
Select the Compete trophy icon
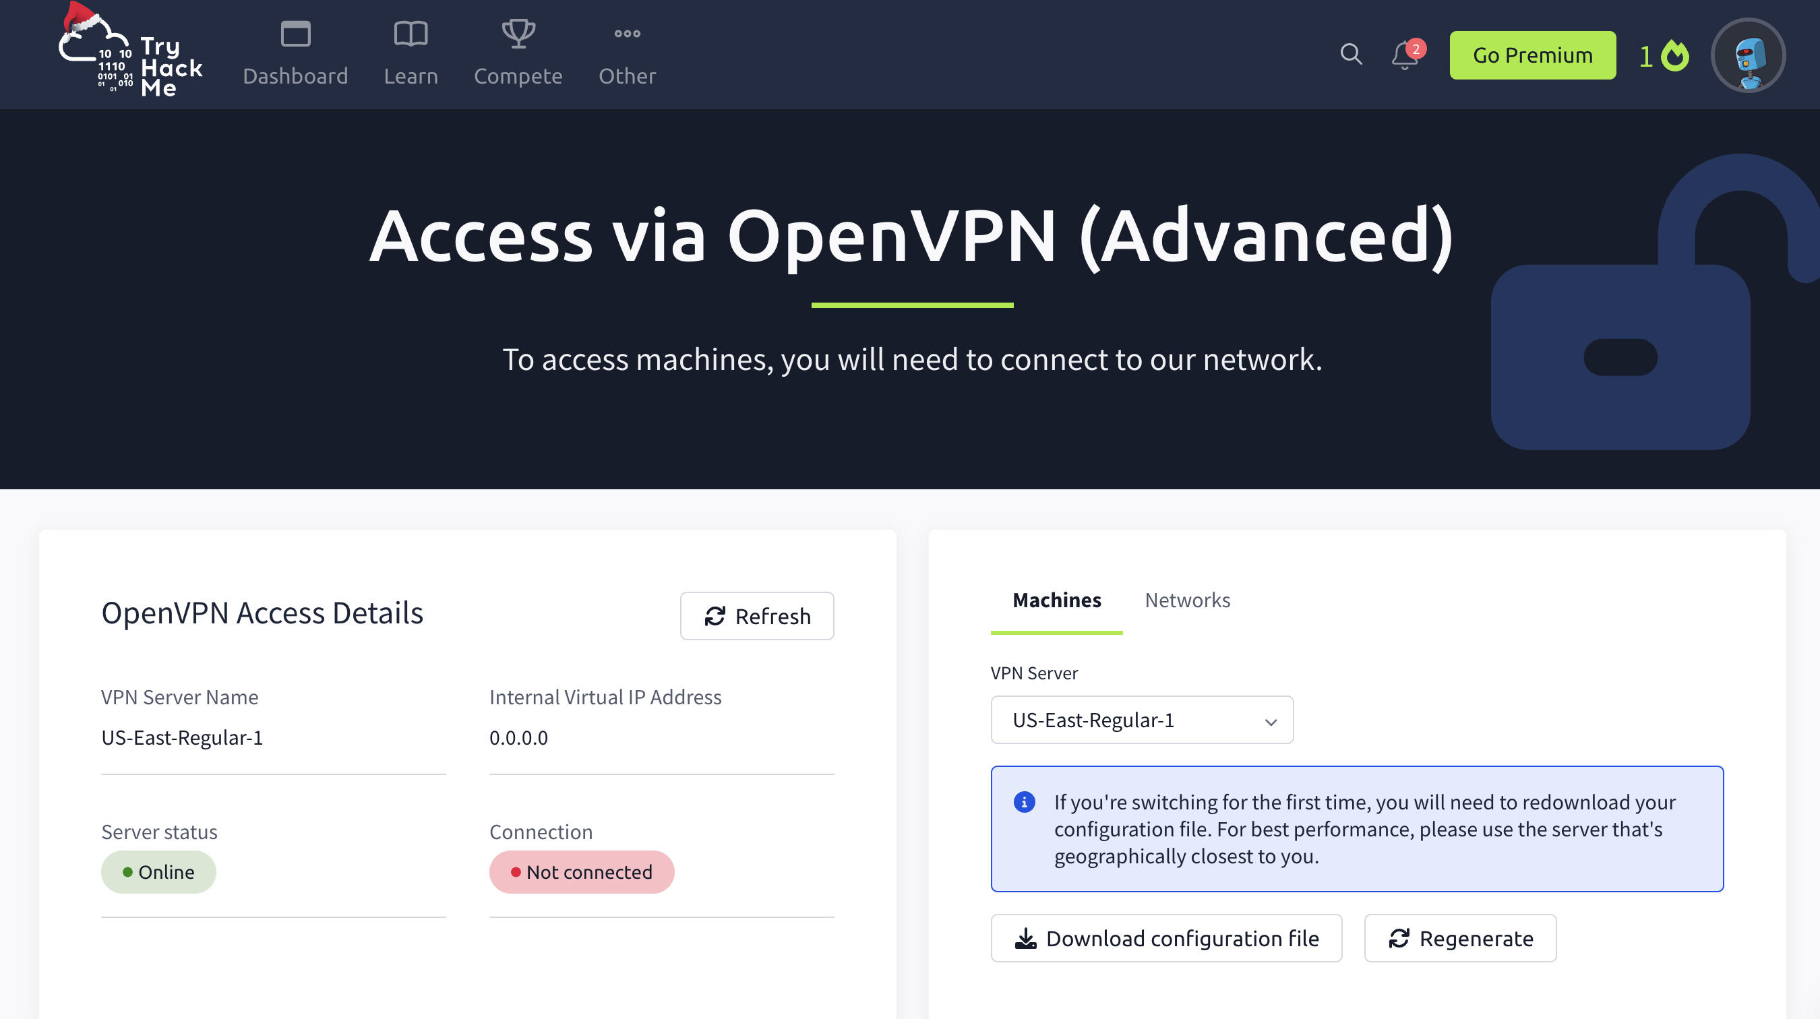[x=518, y=32]
